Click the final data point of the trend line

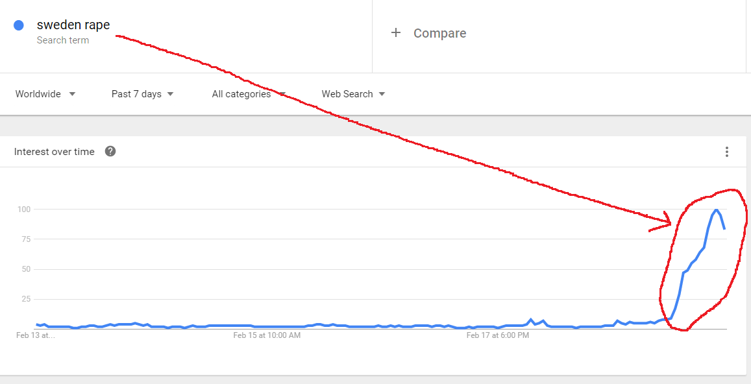724,228
